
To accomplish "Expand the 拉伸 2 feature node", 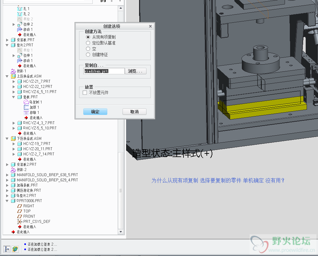I will coord(14,24).
